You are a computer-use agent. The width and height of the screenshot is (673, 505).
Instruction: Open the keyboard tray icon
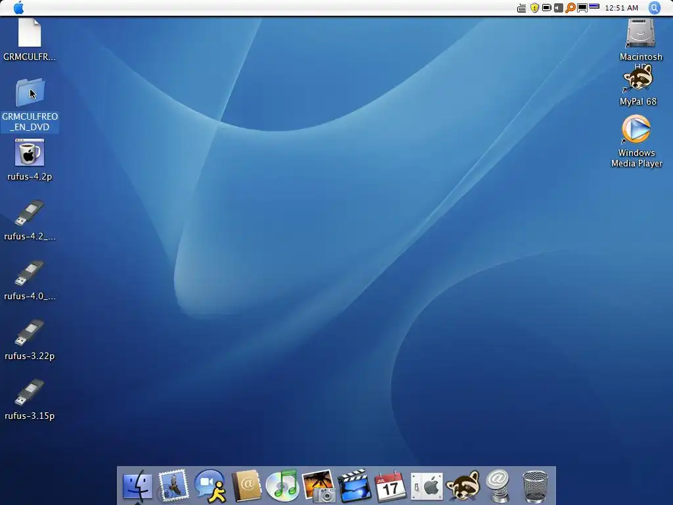click(521, 8)
